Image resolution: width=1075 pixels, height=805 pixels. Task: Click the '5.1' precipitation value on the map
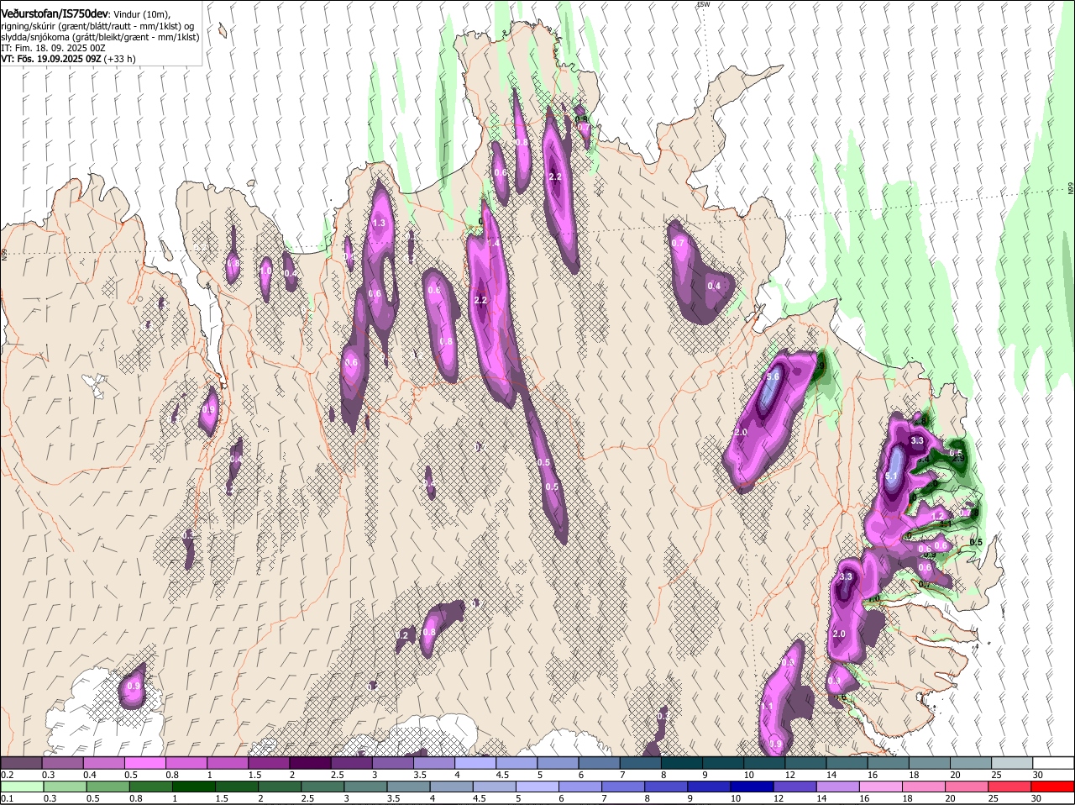(892, 476)
